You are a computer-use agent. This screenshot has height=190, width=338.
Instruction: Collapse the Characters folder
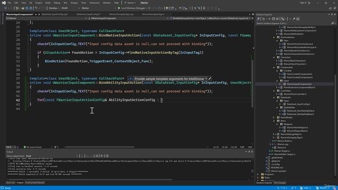tap(274, 58)
